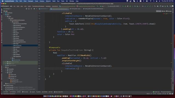Click the green Run app button

point(123,6)
